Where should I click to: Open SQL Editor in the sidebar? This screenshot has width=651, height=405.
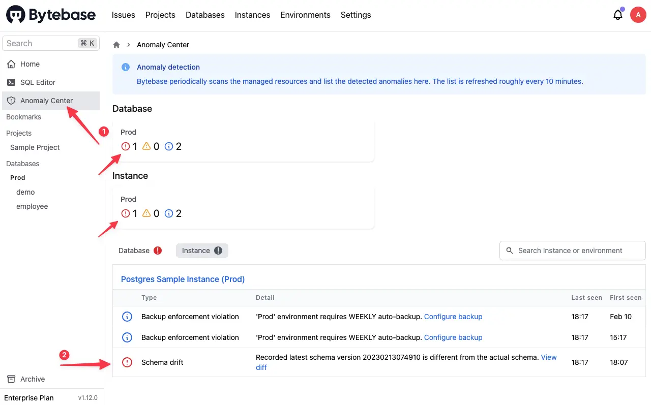point(51,82)
